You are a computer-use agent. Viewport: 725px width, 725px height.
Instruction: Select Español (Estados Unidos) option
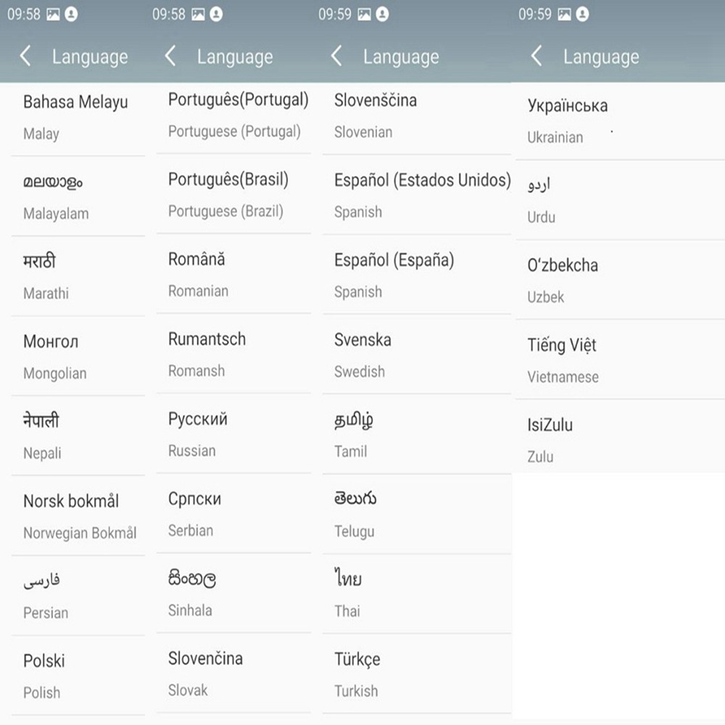[x=422, y=194]
